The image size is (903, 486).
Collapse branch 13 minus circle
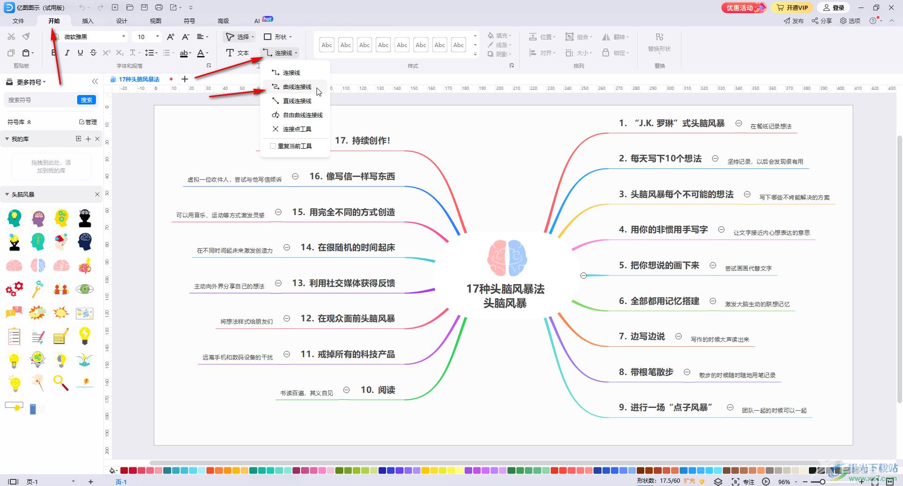click(278, 283)
